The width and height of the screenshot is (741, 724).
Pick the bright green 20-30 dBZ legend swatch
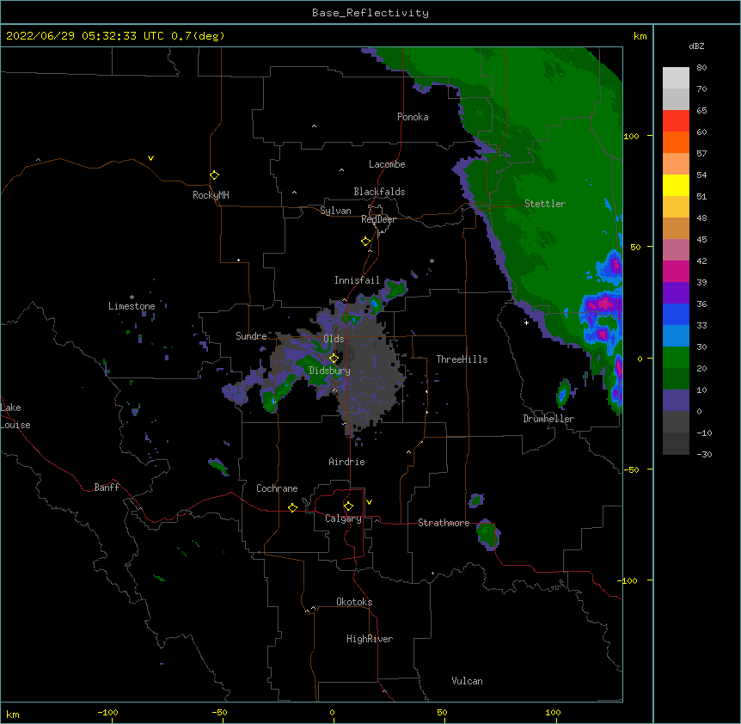(676, 357)
